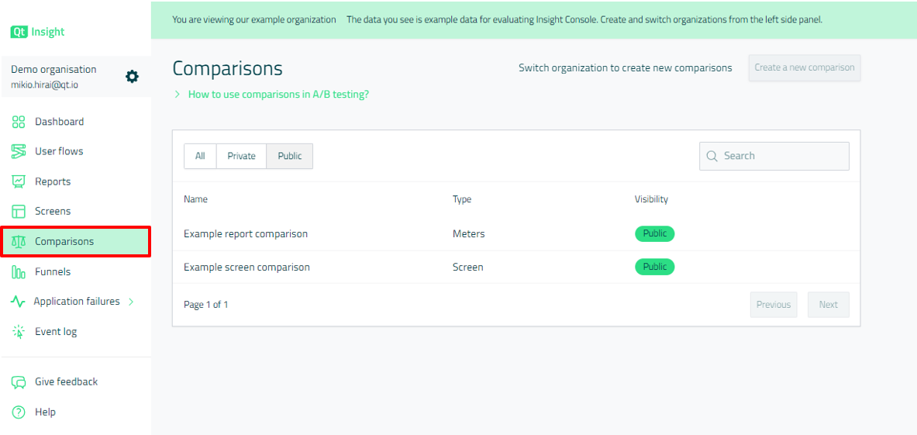917x435 pixels.
Task: Click the Screens layout icon
Action: 19,212
